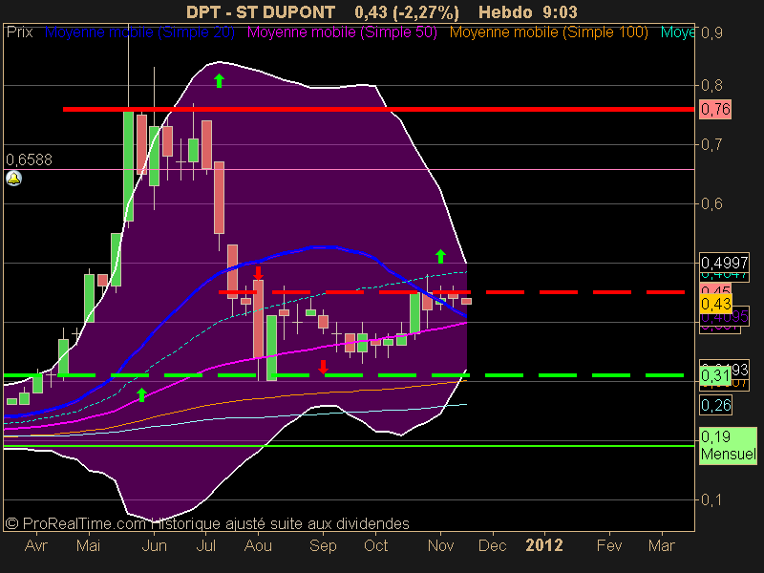Click the 0,43 (-2,27%) quote text
764x573 pixels.
[407, 11]
